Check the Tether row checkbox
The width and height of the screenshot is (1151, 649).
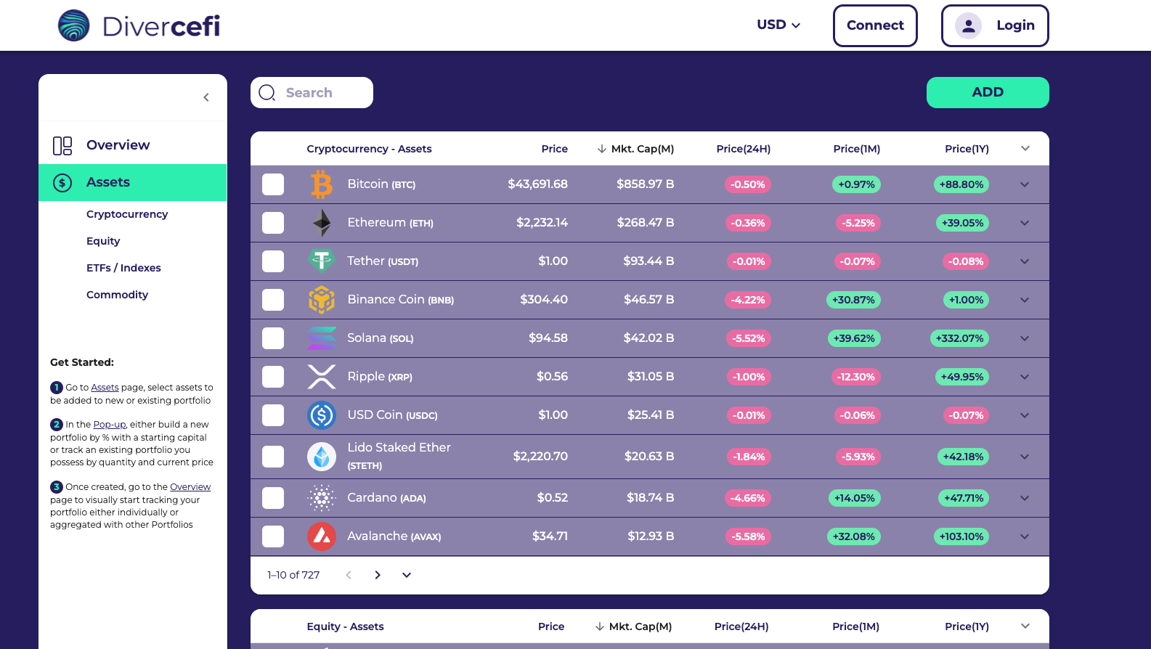pyautogui.click(x=273, y=261)
